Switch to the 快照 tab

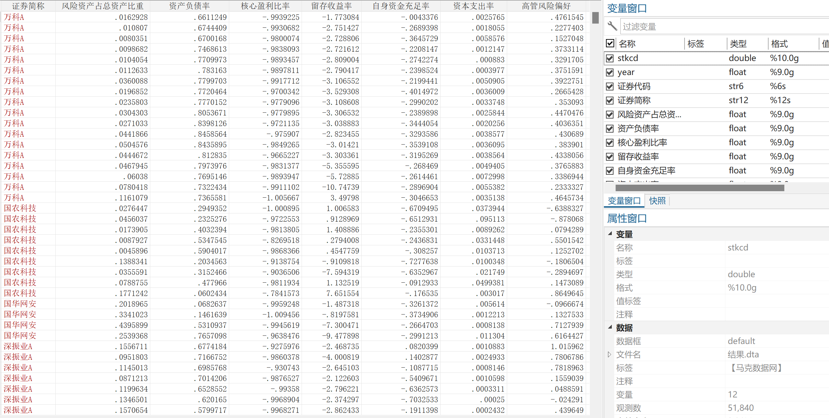(657, 201)
